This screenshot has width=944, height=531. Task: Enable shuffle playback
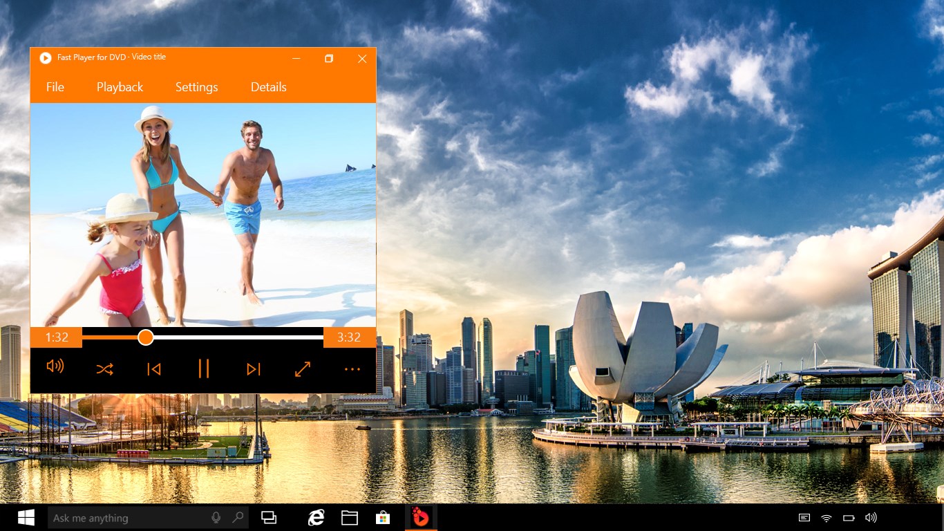tap(104, 369)
